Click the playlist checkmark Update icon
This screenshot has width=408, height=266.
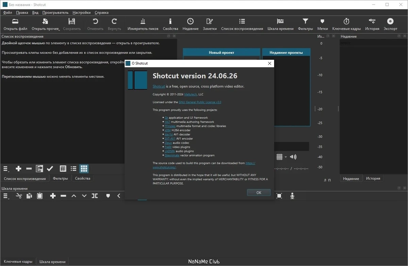50,168
